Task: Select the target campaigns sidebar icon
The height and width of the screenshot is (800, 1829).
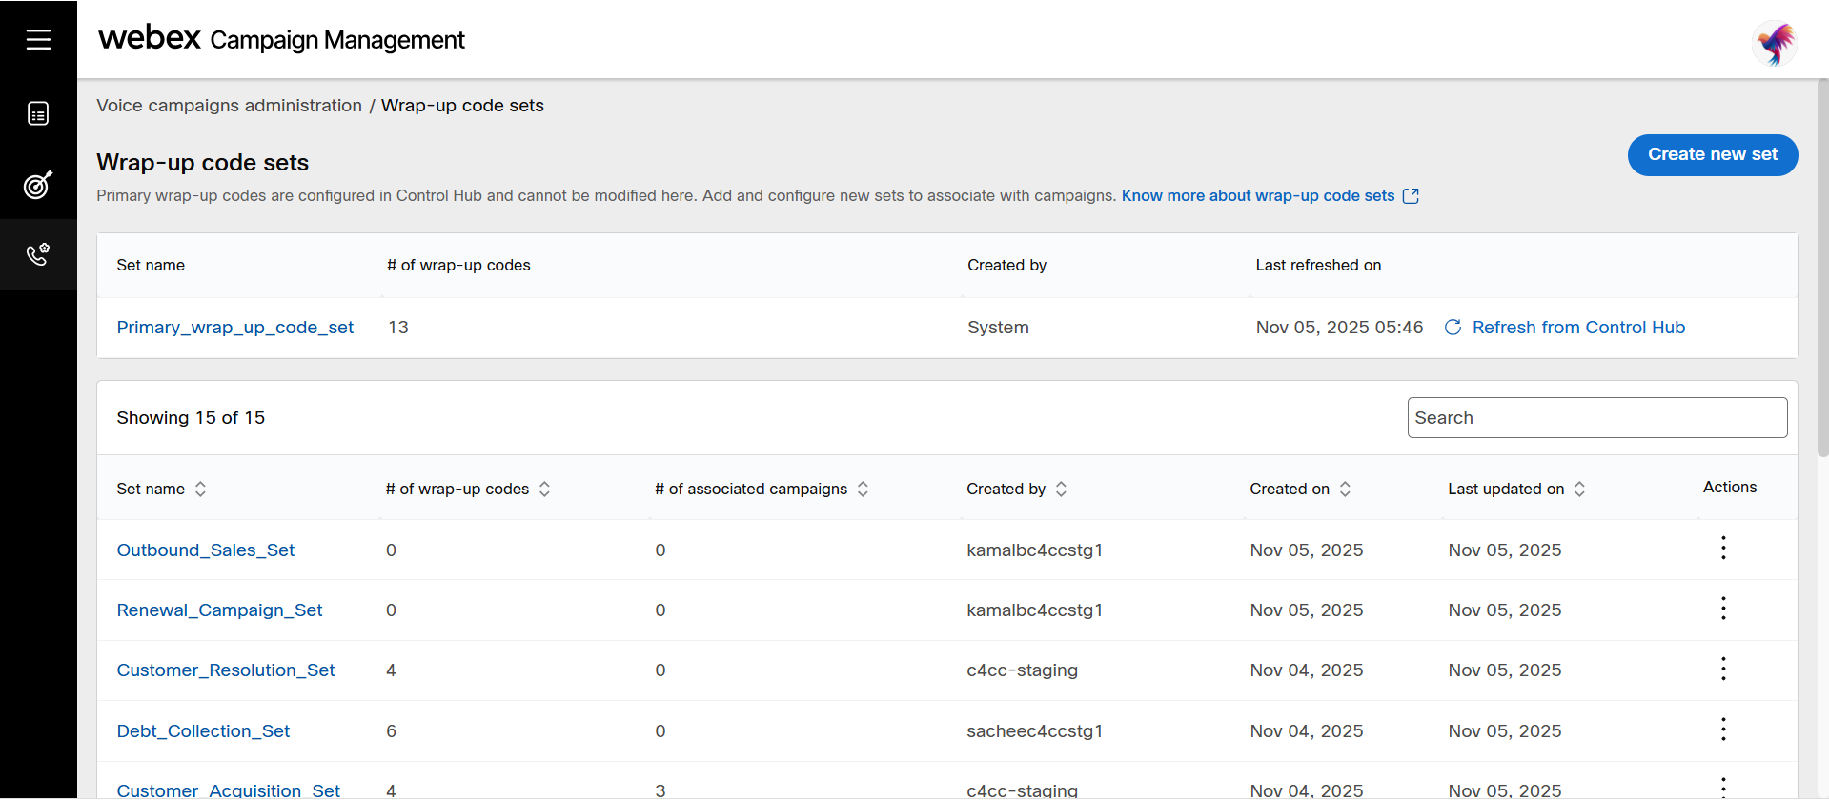Action: 38,185
